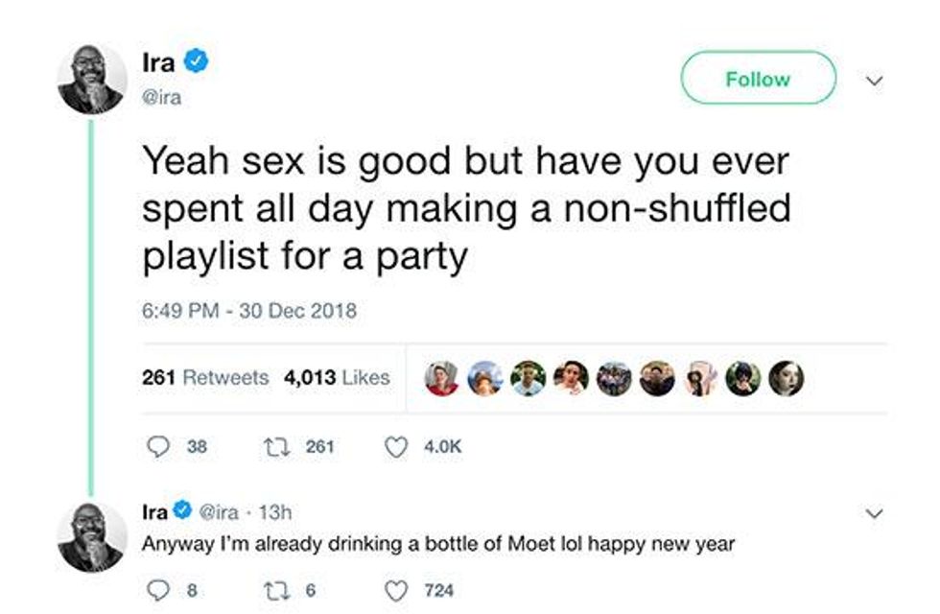The height and width of the screenshot is (614, 940).
Task: Open the reply tweet's chevron menu
Action: (873, 515)
